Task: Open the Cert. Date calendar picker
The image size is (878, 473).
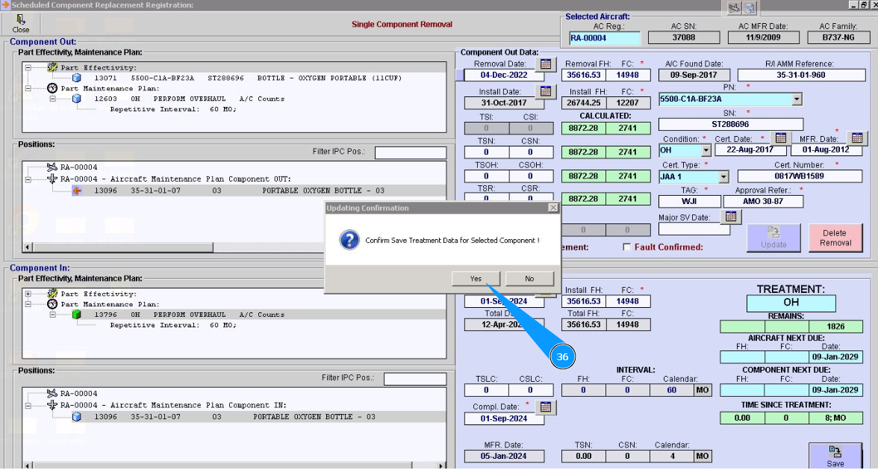Action: click(780, 138)
